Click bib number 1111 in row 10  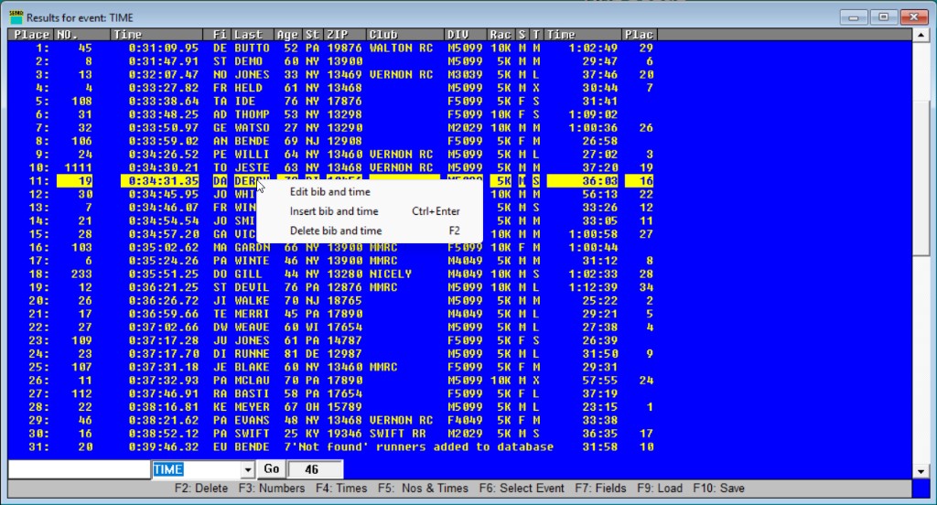coord(79,167)
